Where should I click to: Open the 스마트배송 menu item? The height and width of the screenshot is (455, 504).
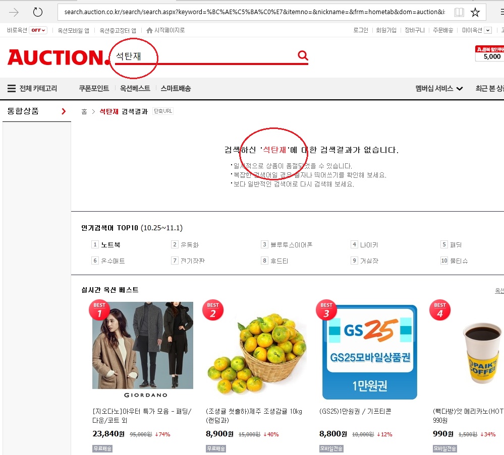[x=176, y=89]
